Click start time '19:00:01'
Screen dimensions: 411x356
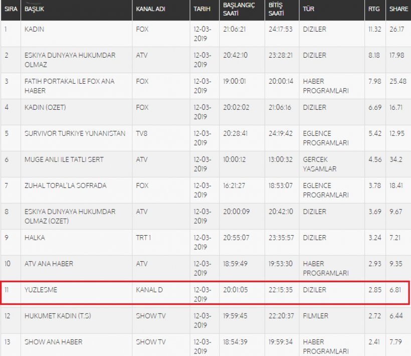coord(235,81)
